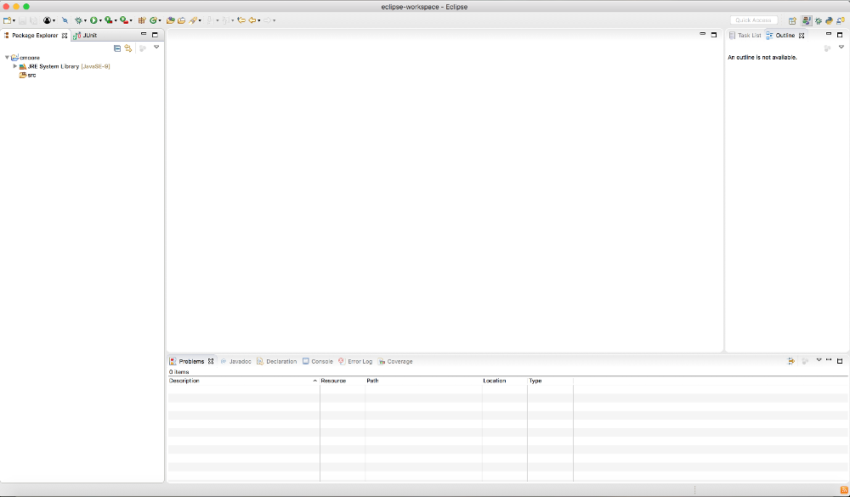Open the Package Explorer view menu triangle

pos(156,48)
